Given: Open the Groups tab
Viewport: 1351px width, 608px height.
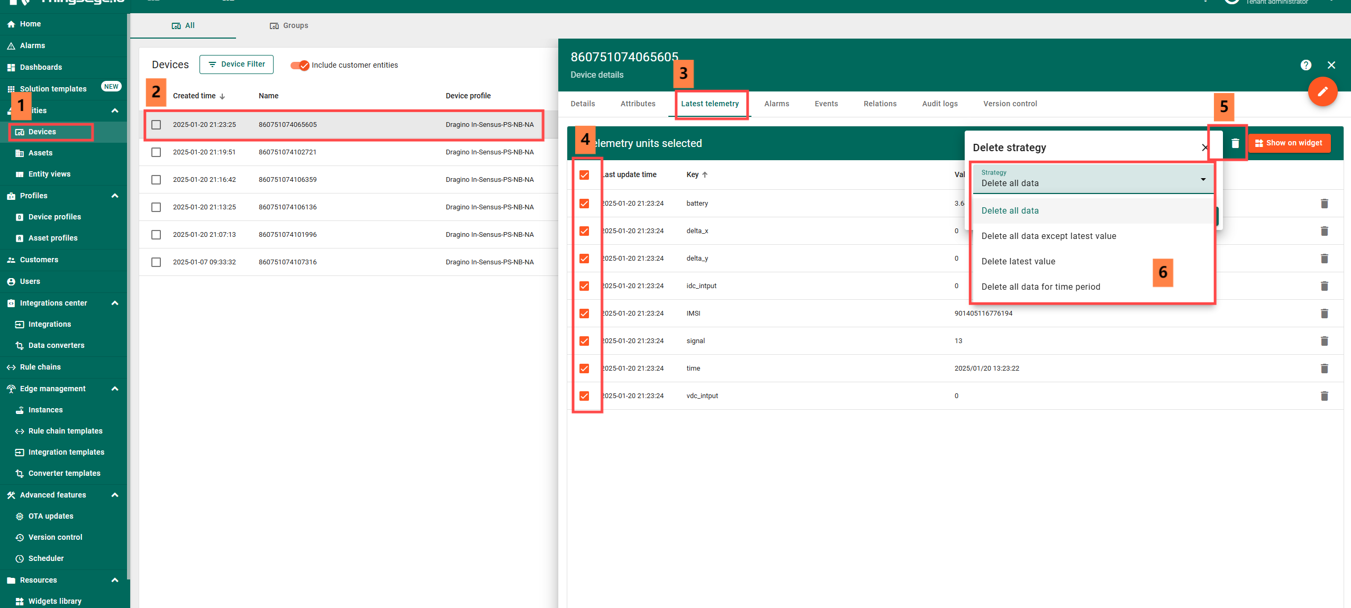Looking at the screenshot, I should (x=289, y=25).
